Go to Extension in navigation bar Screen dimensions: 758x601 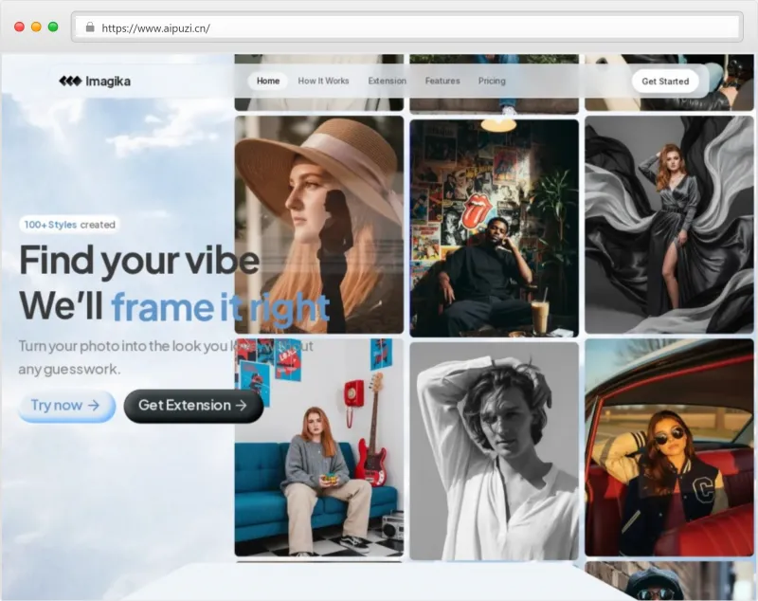click(387, 82)
